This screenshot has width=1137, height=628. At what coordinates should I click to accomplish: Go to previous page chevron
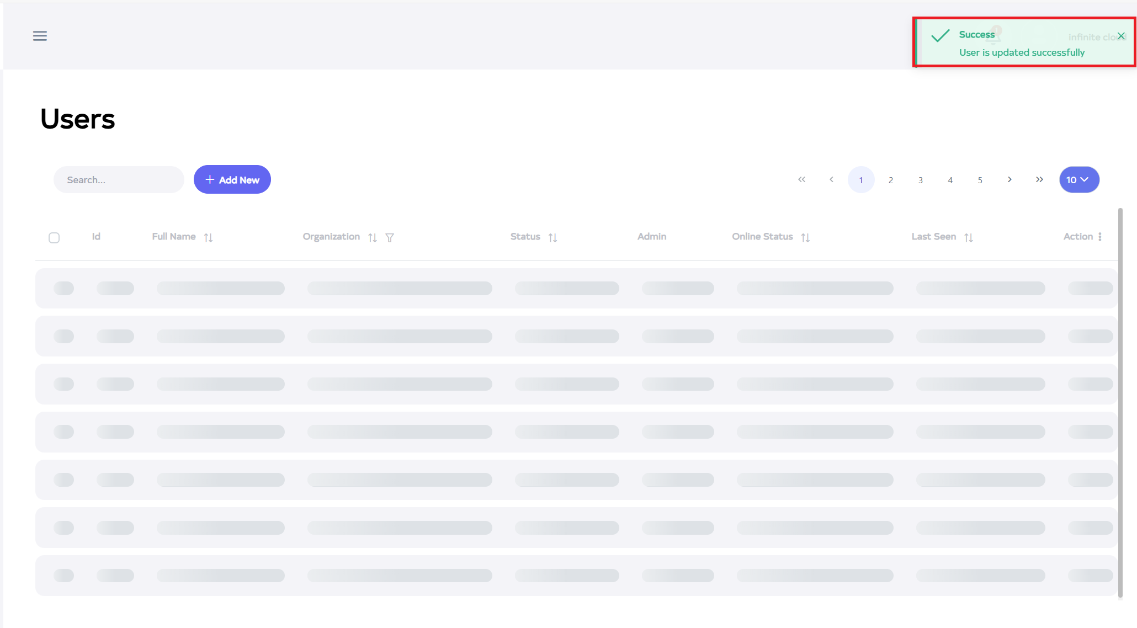[x=831, y=179]
